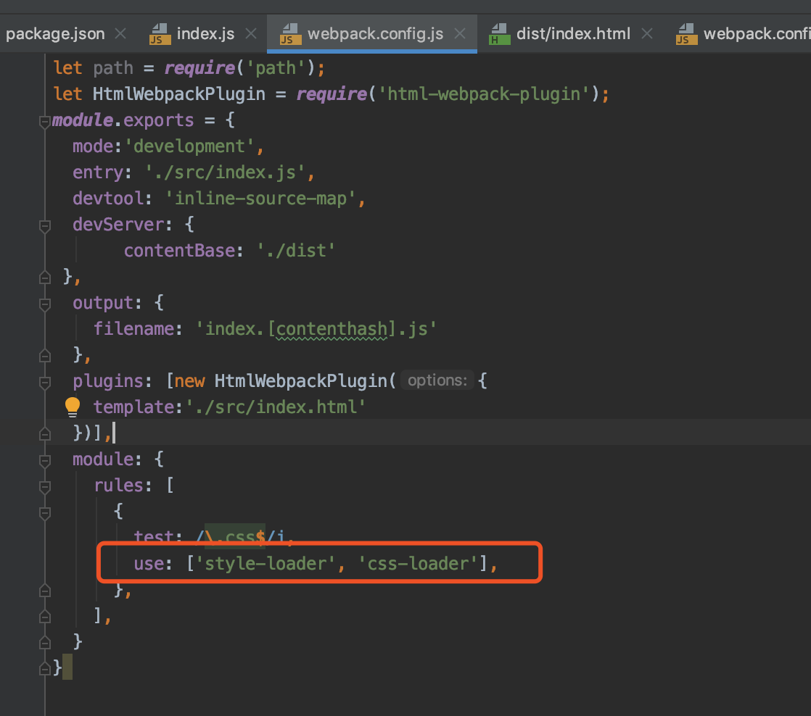Open the index.js tab

tap(205, 33)
